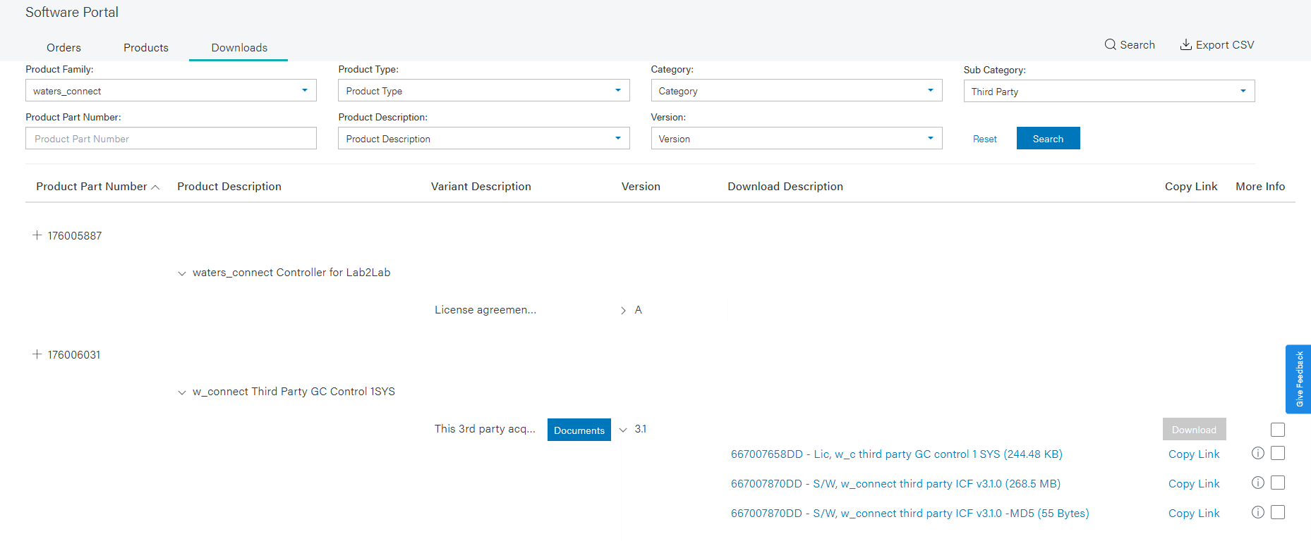
Task: Expand part number 176005887 with plus icon
Action: (x=37, y=235)
